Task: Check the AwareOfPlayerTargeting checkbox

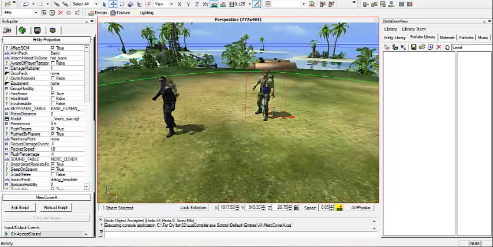Action: tap(53, 63)
